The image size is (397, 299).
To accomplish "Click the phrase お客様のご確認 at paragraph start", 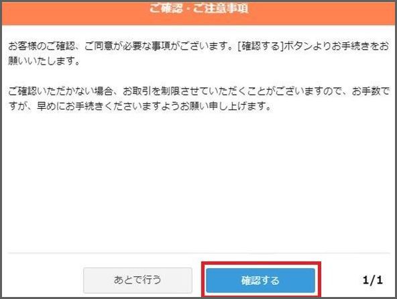I will [x=42, y=46].
